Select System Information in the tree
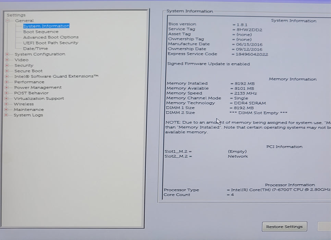Image resolution: width=331 pixels, height=240 pixels. pyautogui.click(x=46, y=26)
